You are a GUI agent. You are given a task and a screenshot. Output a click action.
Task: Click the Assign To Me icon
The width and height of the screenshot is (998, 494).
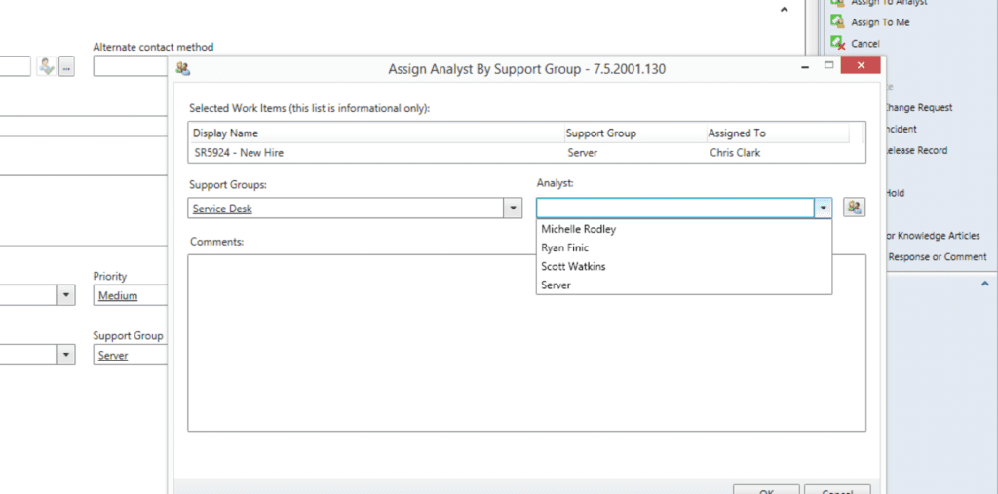(x=838, y=21)
